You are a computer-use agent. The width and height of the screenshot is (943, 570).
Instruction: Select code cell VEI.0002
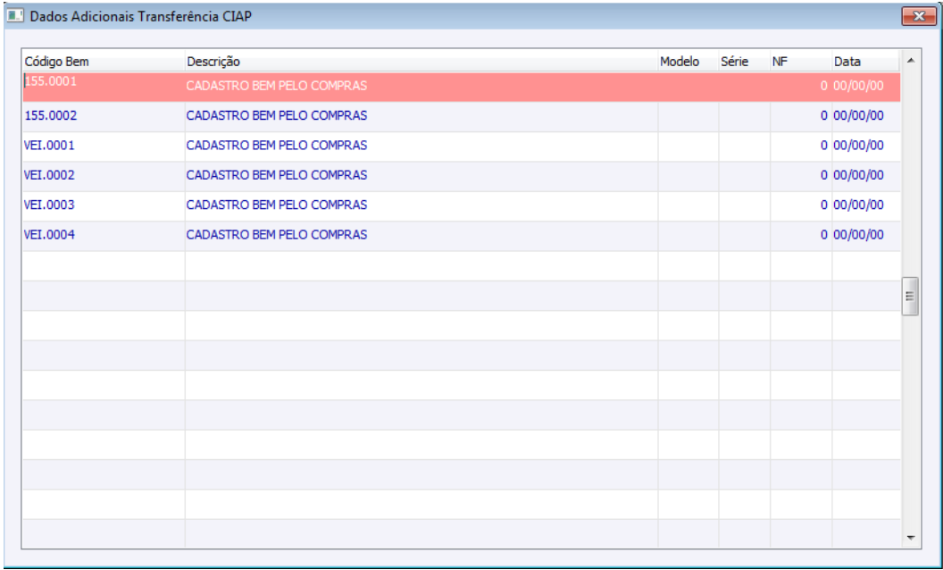pyautogui.click(x=104, y=176)
